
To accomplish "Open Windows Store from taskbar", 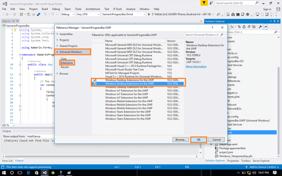I will click(36, 173).
